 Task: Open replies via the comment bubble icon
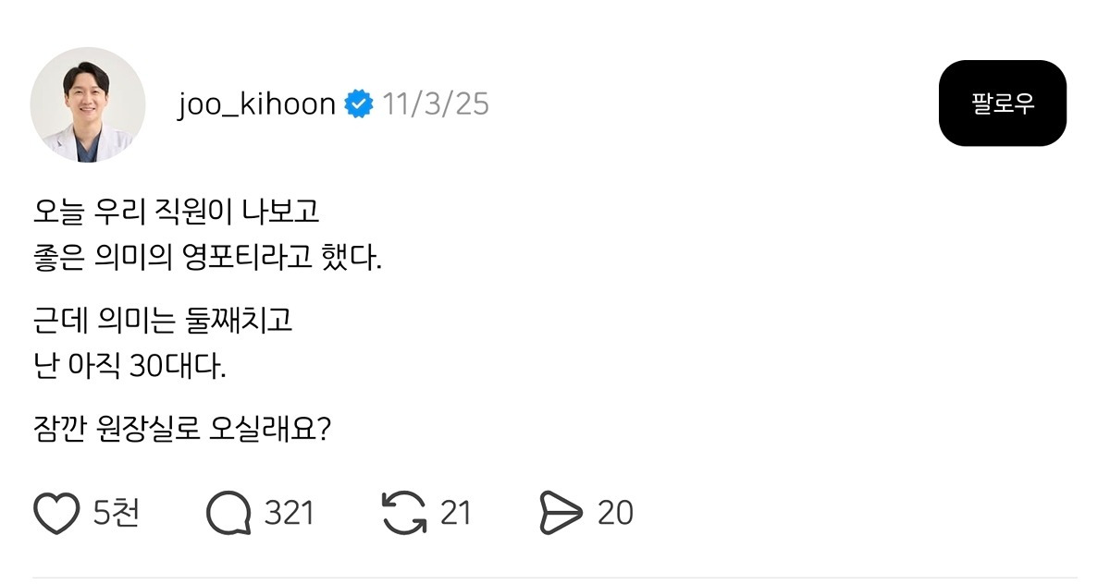[228, 513]
